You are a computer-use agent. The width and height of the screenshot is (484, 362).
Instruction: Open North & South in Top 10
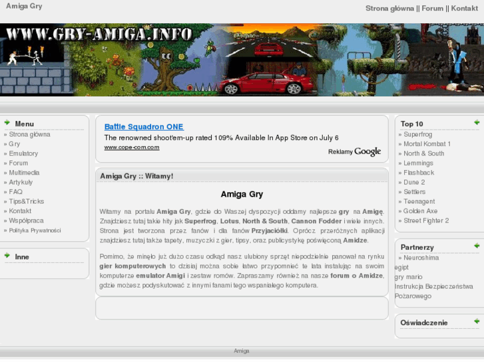click(x=424, y=153)
